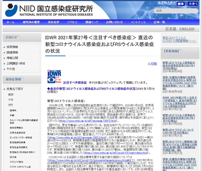Open アクセス in the navigation bar
Viewport: 202px width, 171px height.
click(x=73, y=22)
